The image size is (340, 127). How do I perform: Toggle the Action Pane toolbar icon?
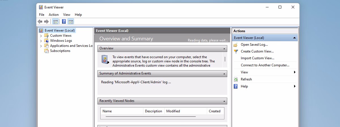tap(71, 21)
